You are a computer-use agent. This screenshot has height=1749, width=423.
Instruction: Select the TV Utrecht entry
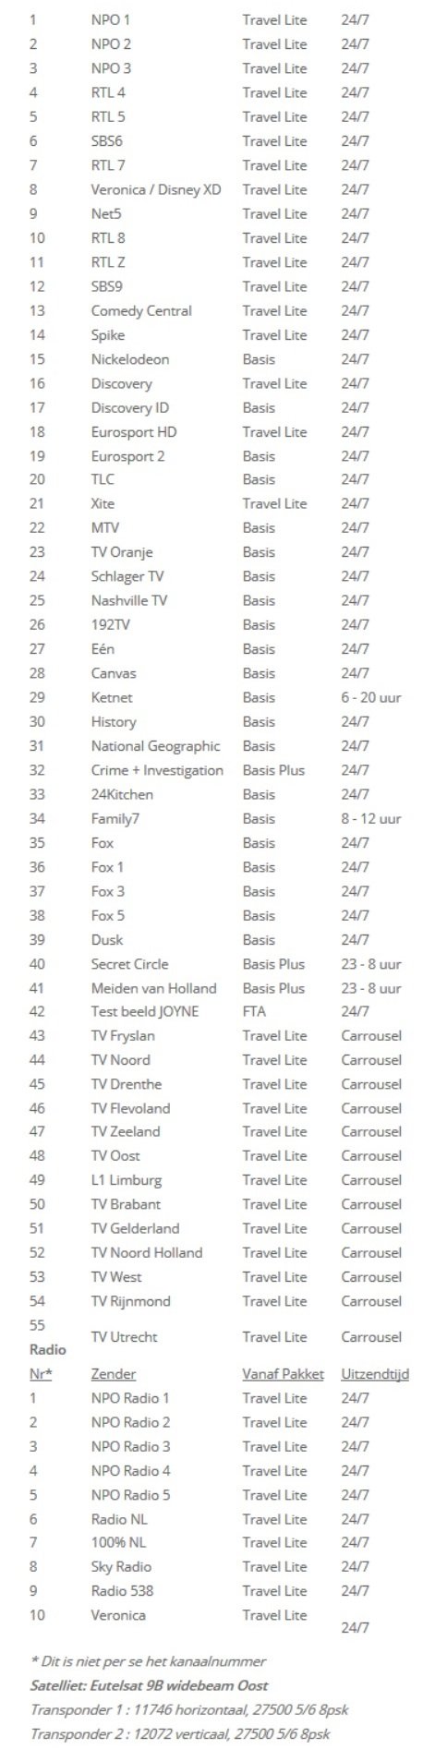(x=125, y=1337)
